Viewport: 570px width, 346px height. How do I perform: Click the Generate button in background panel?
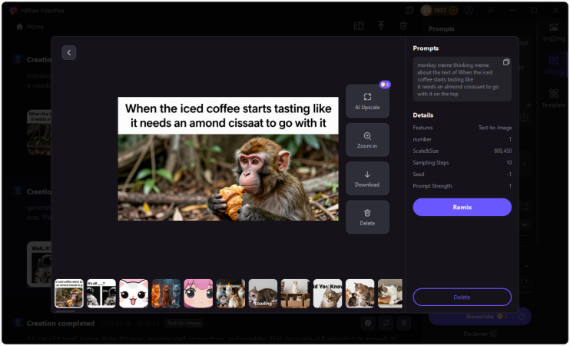pyautogui.click(x=480, y=317)
